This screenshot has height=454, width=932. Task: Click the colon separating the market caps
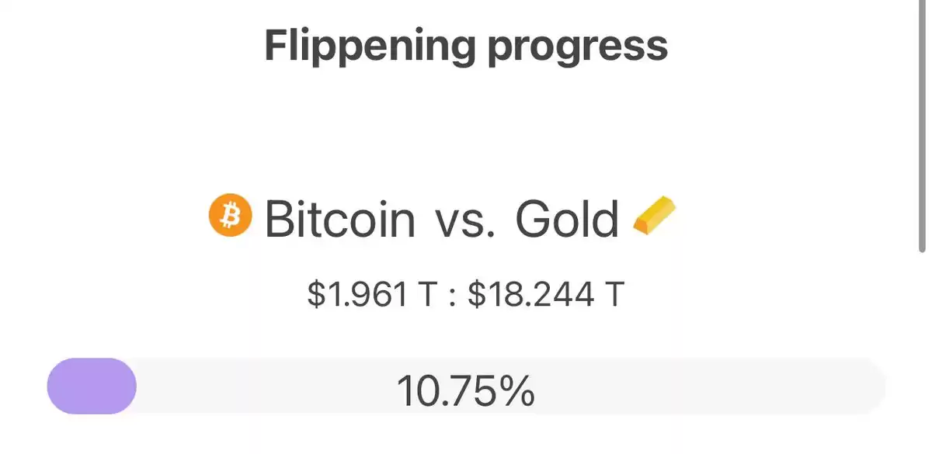pyautogui.click(x=451, y=297)
